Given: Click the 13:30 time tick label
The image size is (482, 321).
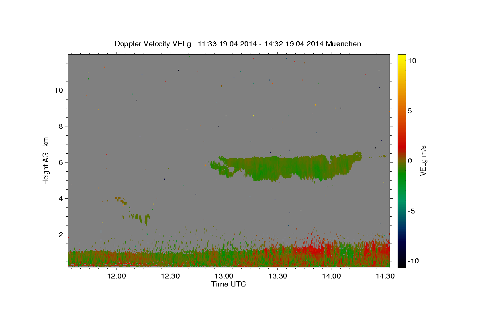Looking at the screenshot, I should tap(278, 276).
